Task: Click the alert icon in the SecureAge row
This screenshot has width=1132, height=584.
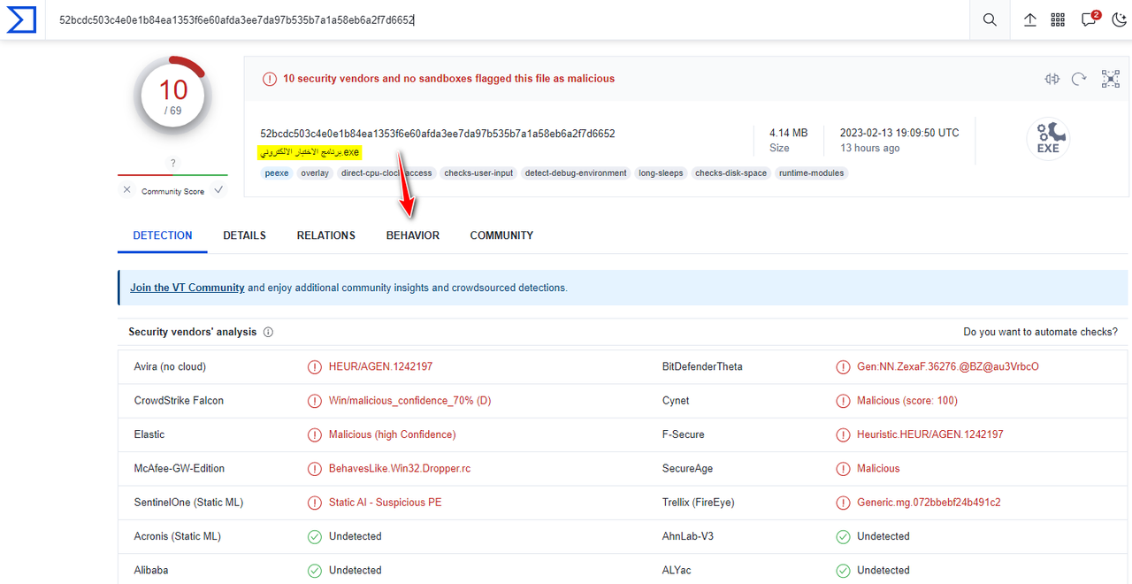Action: [842, 468]
